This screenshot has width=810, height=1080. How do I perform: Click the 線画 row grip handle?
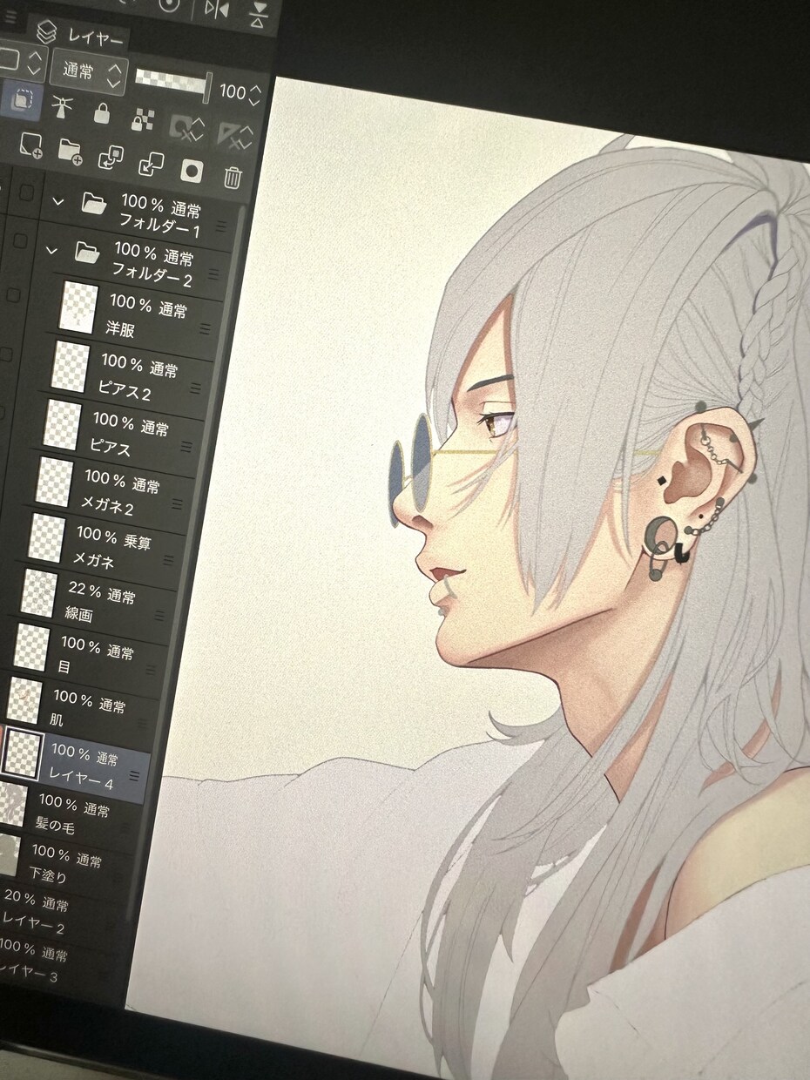pyautogui.click(x=160, y=615)
